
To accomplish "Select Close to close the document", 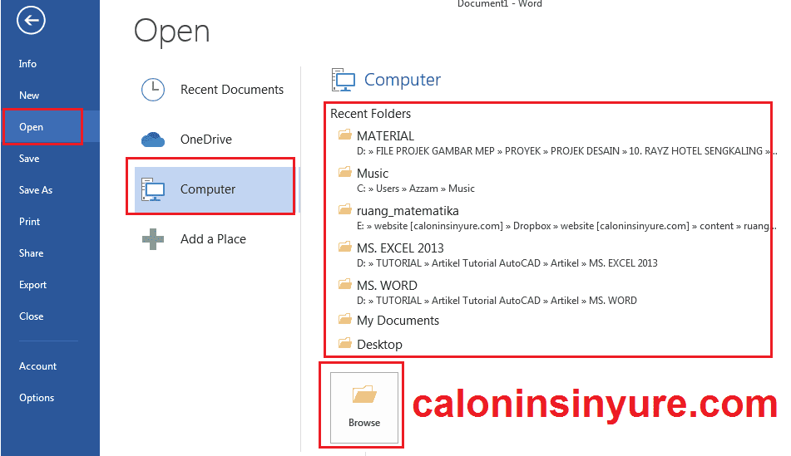I will pos(32,316).
